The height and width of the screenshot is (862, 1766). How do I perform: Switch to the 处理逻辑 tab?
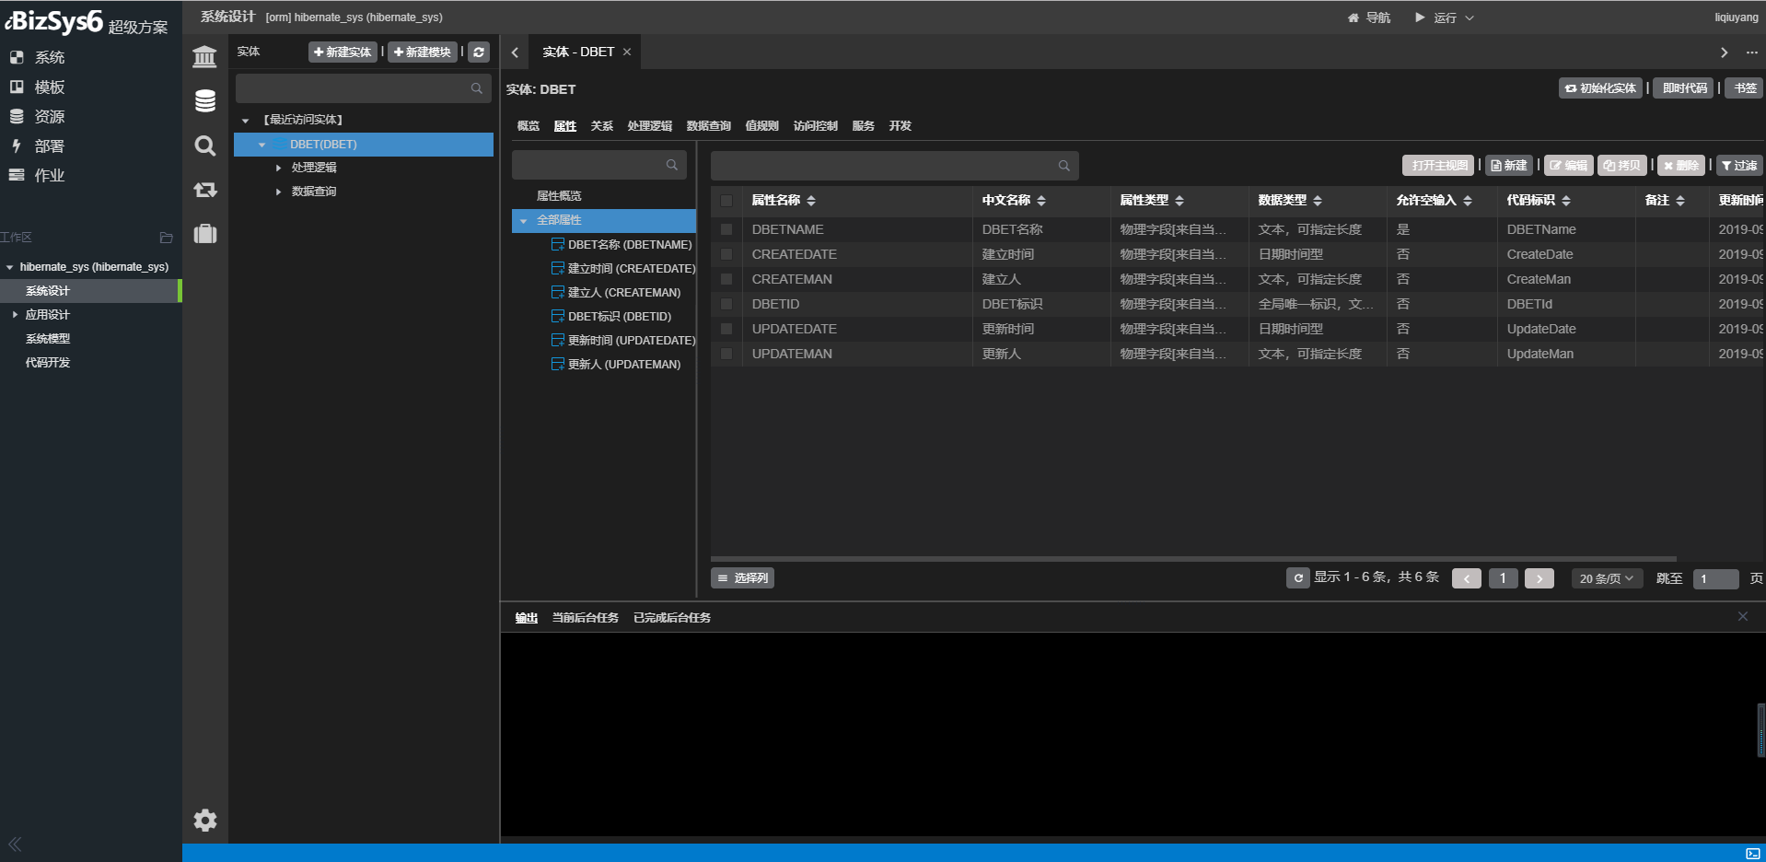[650, 126]
